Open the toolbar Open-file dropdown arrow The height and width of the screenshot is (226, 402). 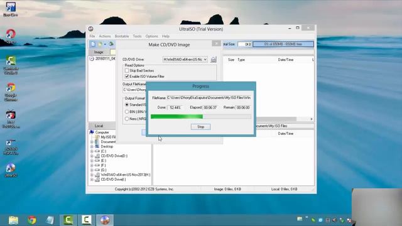coord(105,45)
